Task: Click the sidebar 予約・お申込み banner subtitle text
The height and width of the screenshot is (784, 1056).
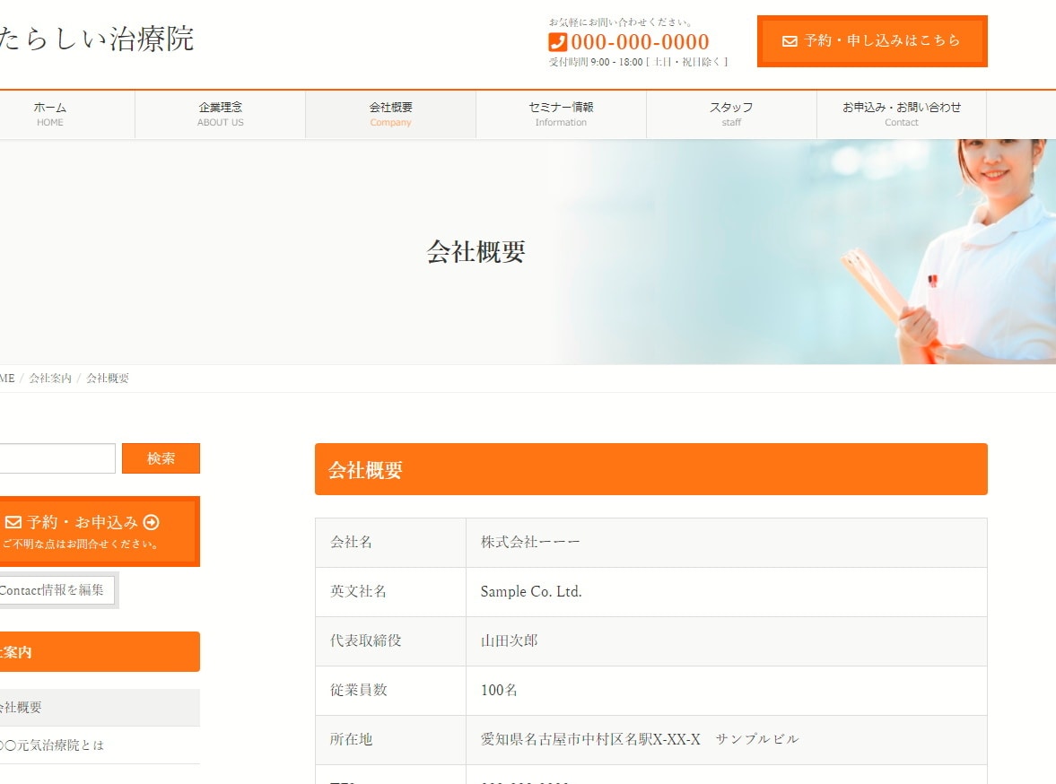Action: point(80,544)
